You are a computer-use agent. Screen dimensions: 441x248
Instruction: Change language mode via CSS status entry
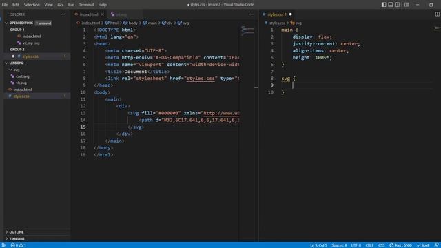[381, 245]
